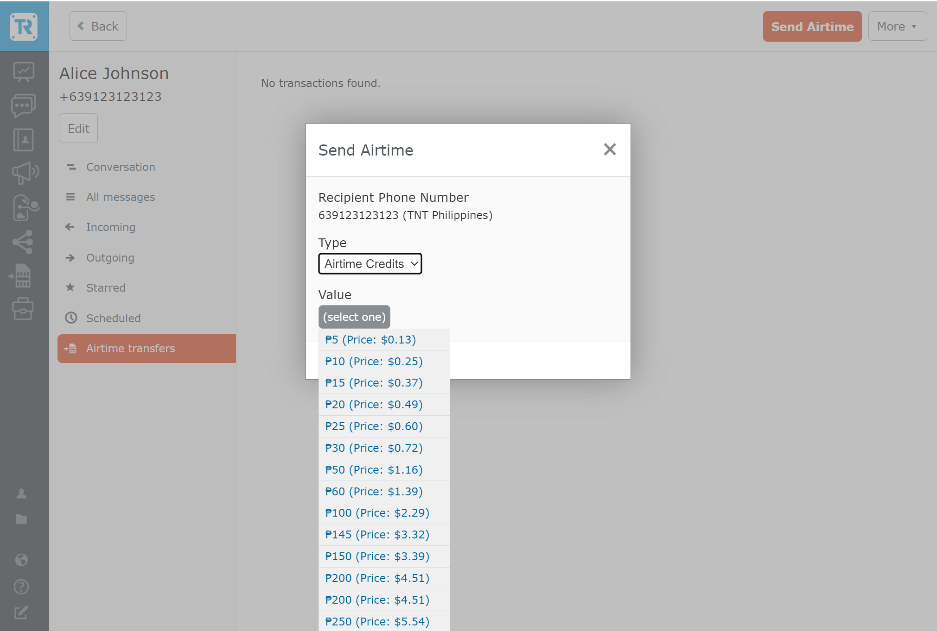Open the messages chat bubble icon
This screenshot has width=937, height=631.
pos(23,106)
